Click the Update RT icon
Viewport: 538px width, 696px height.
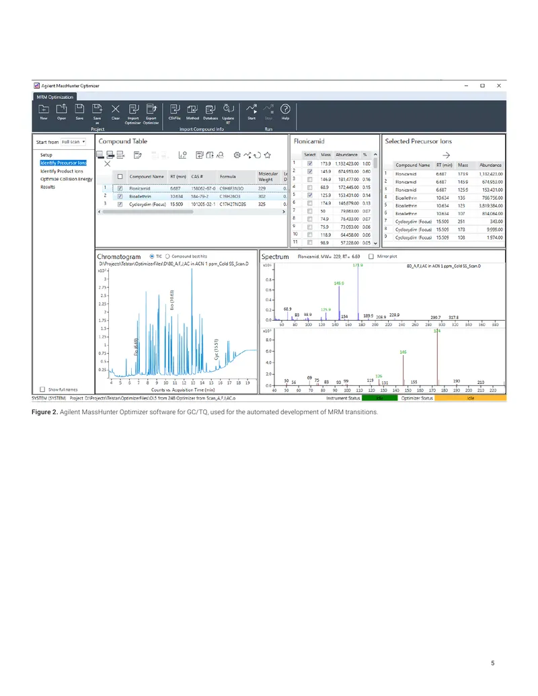pyautogui.click(x=228, y=109)
